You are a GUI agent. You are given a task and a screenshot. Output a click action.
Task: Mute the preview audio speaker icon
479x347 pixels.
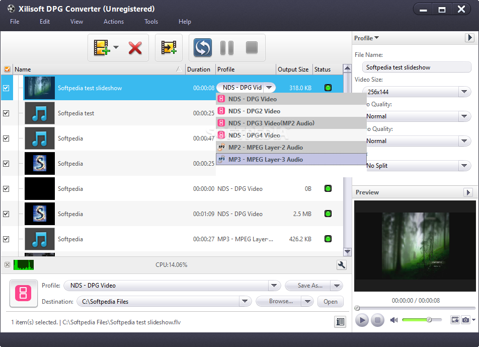pos(394,320)
